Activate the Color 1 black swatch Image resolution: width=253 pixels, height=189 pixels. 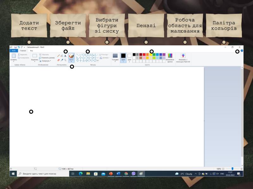(123, 57)
